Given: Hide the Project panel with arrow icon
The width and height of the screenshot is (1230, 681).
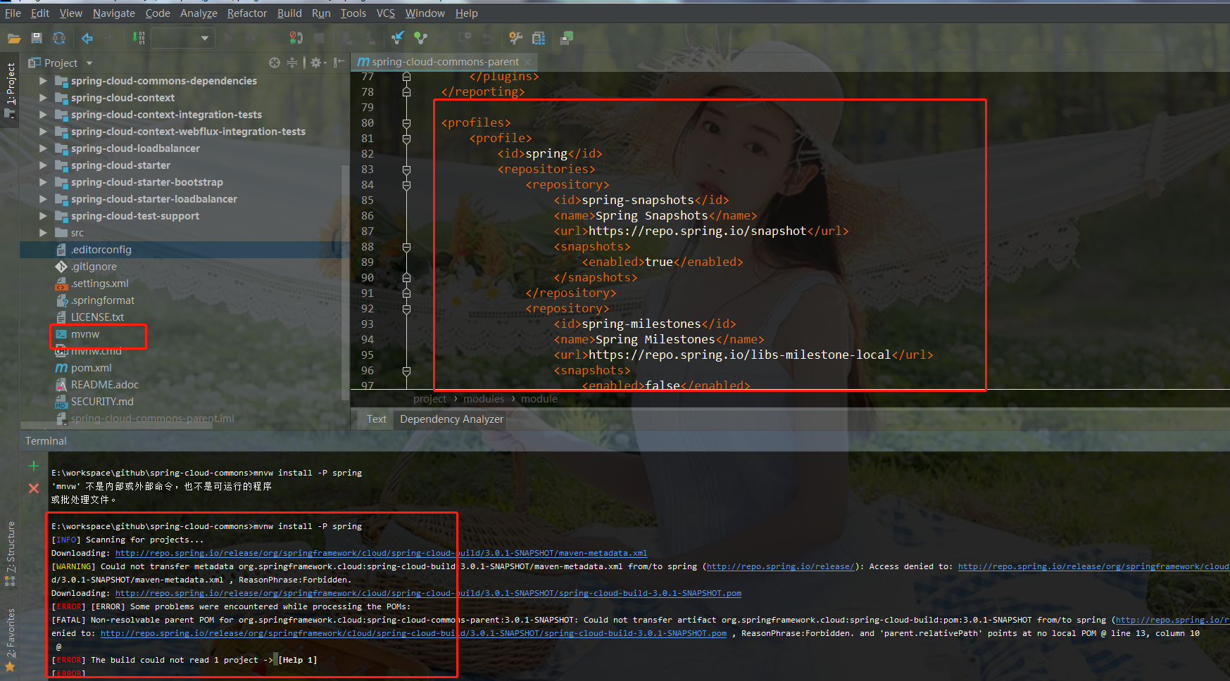Looking at the screenshot, I should click(339, 63).
